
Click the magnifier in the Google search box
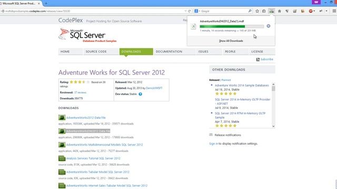click(250, 11)
